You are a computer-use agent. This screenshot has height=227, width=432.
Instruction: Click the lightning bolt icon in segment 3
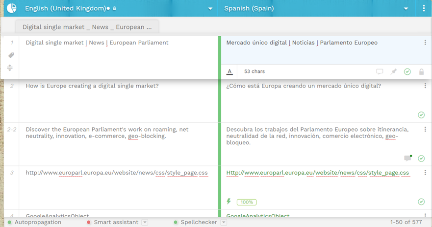[x=229, y=202]
